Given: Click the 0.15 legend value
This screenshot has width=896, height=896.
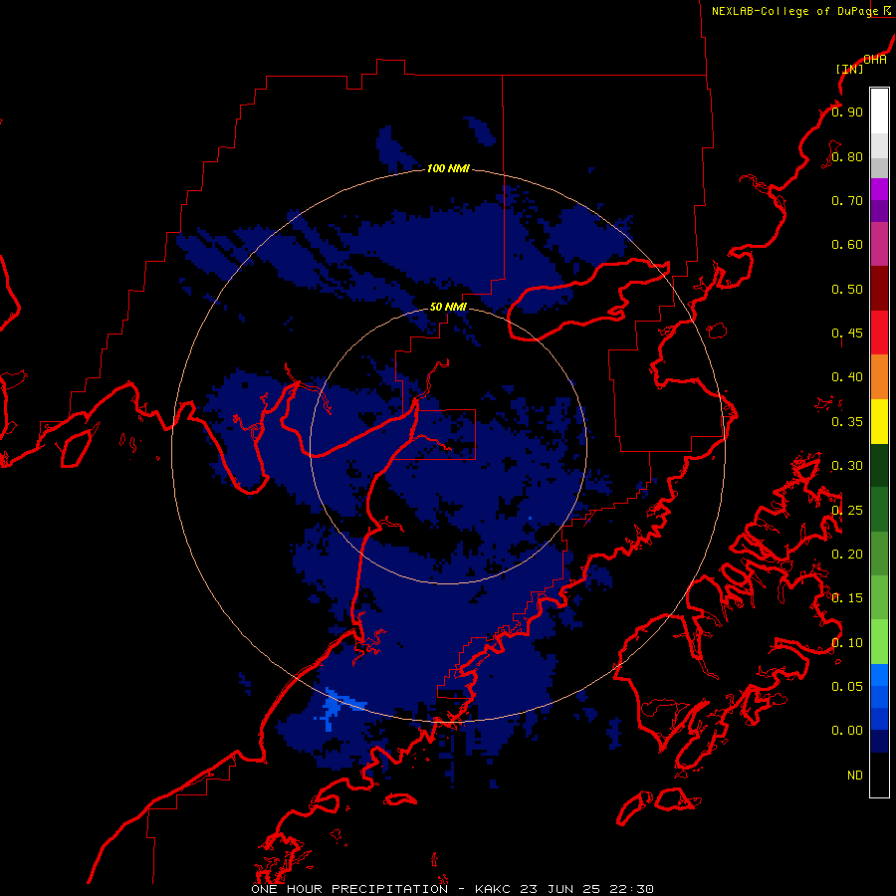Looking at the screenshot, I should tap(847, 598).
